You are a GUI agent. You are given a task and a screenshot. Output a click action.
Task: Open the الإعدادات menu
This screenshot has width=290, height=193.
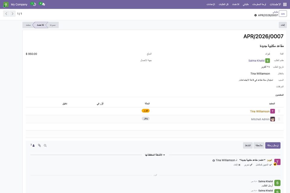click(211, 4)
